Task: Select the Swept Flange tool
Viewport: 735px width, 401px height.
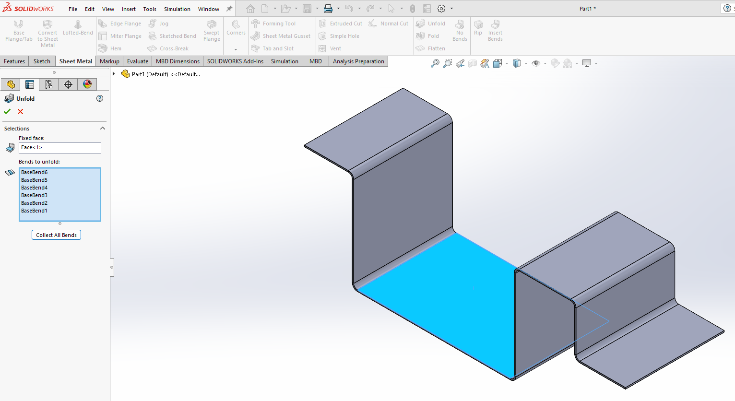Action: [x=212, y=31]
